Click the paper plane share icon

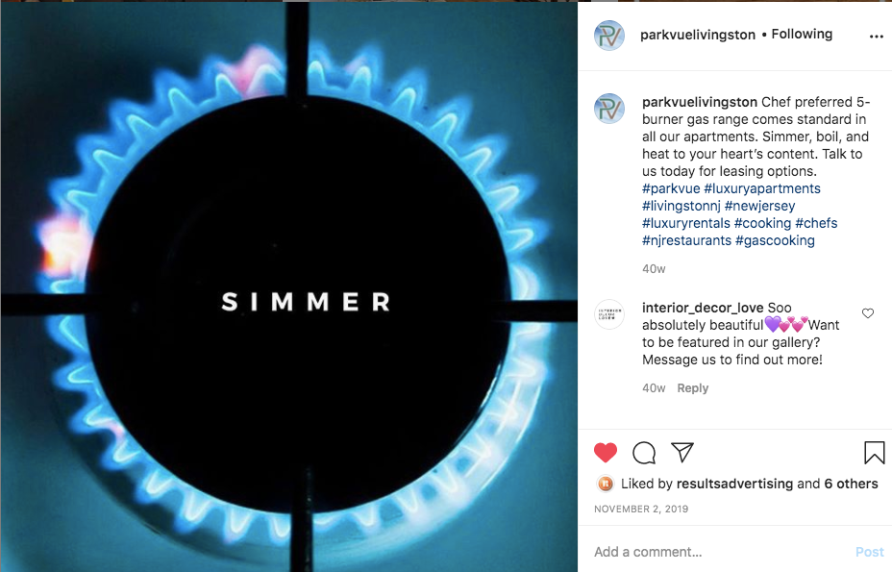(x=682, y=453)
